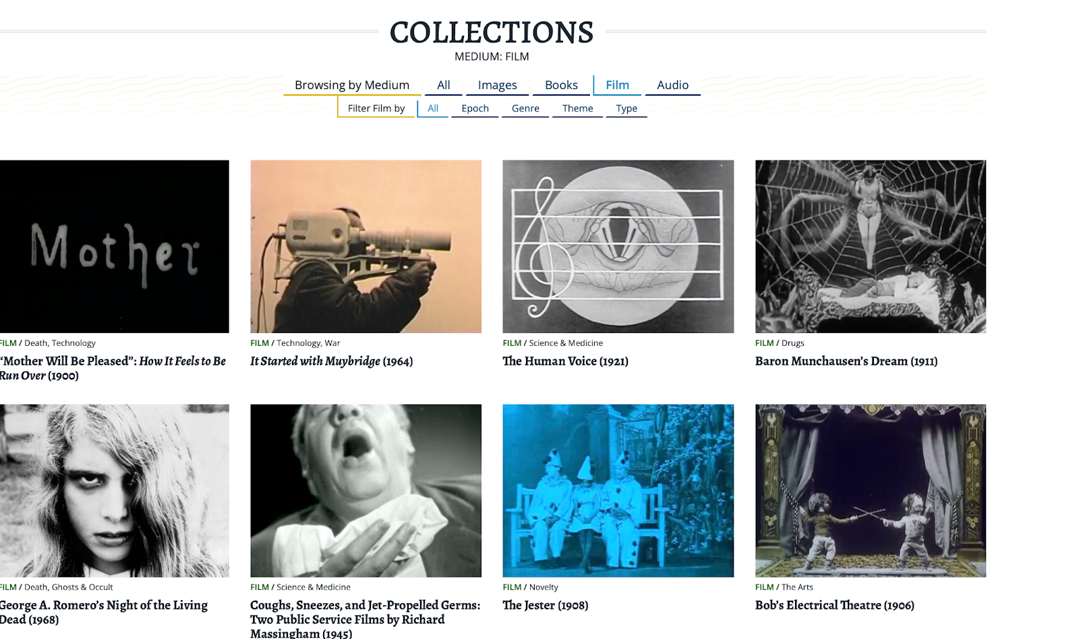
Task: Open the 'Mother' title card thumbnail
Action: [x=114, y=246]
